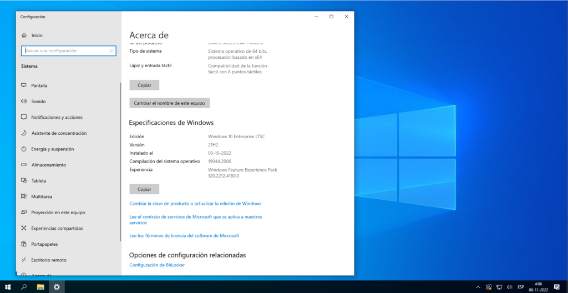Image resolution: width=568 pixels, height=293 pixels.
Task: Open Configuración de BitLocker link
Action: pos(157,265)
